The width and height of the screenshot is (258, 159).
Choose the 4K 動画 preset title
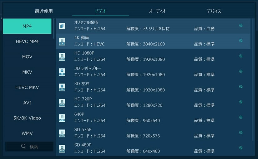pos(82,38)
